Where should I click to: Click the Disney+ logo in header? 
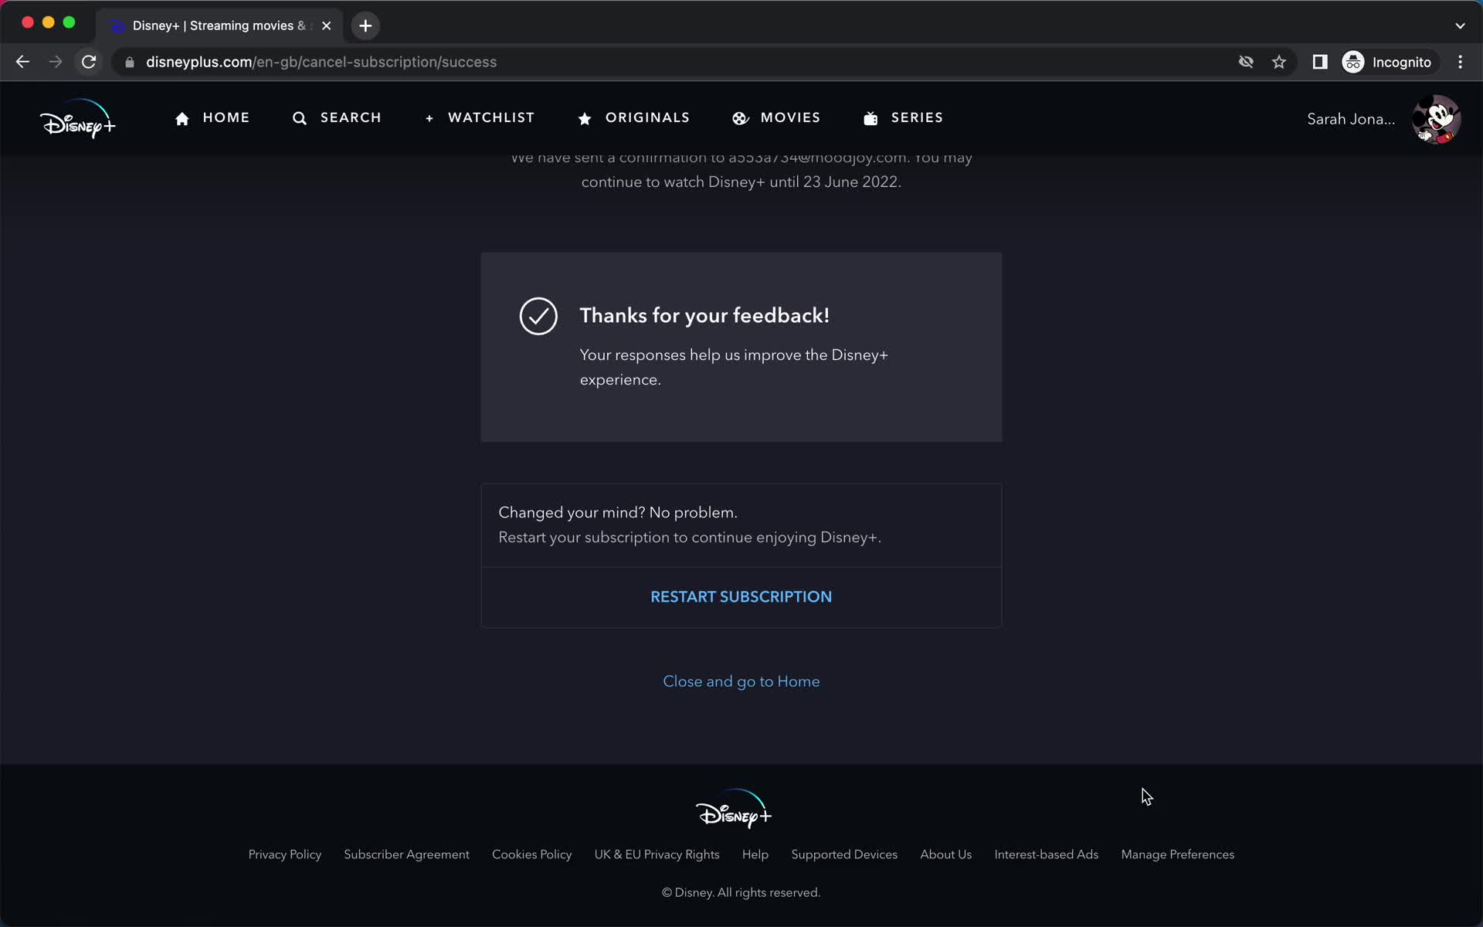tap(78, 119)
